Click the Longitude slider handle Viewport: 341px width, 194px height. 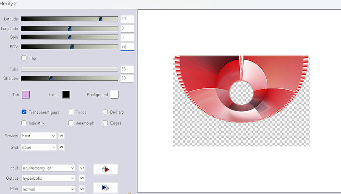[70, 29]
